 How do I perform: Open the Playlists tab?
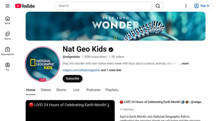click(x=112, y=90)
